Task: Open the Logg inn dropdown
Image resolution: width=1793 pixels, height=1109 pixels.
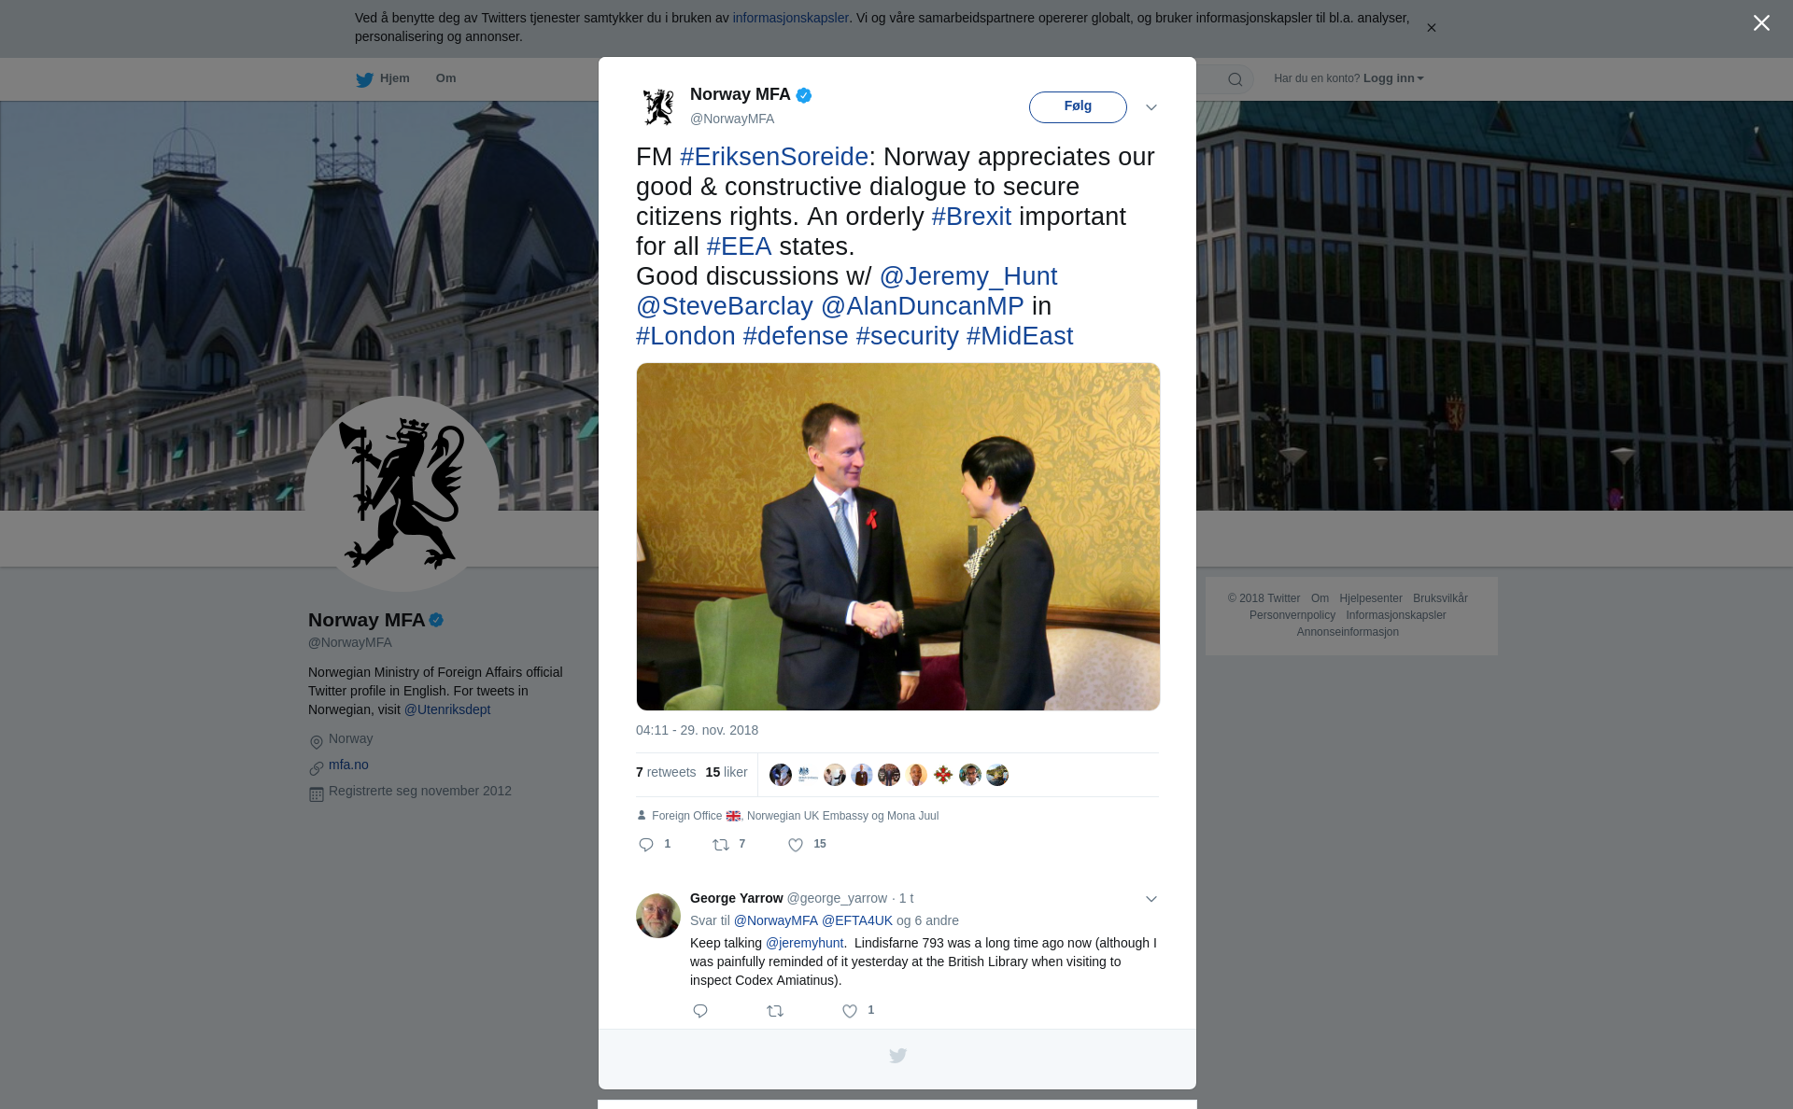Action: 1393,78
